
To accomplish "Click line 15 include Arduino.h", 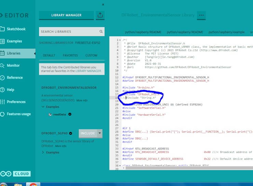I will (x=138, y=88).
